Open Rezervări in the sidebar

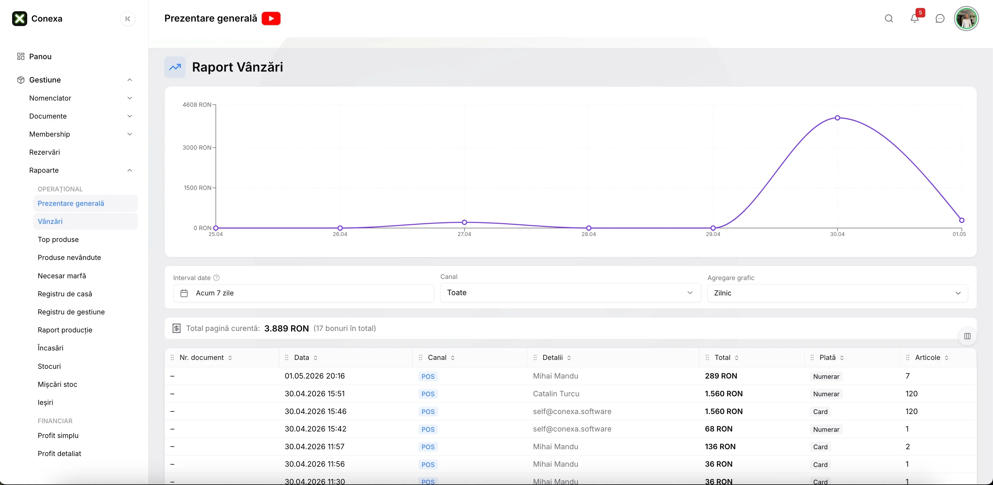pos(45,152)
